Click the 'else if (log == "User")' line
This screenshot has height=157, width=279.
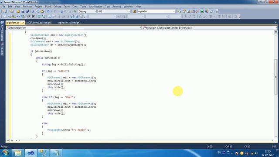[x=58, y=97]
